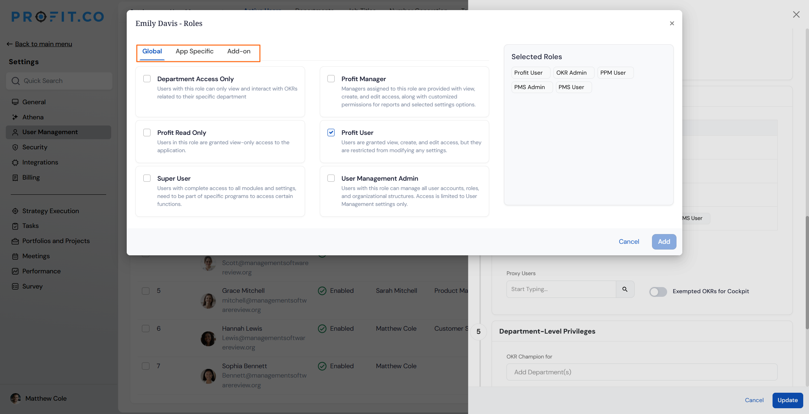This screenshot has height=414, width=809.
Task: Click Hannah Lewis's Enabled status icon
Action: point(322,329)
